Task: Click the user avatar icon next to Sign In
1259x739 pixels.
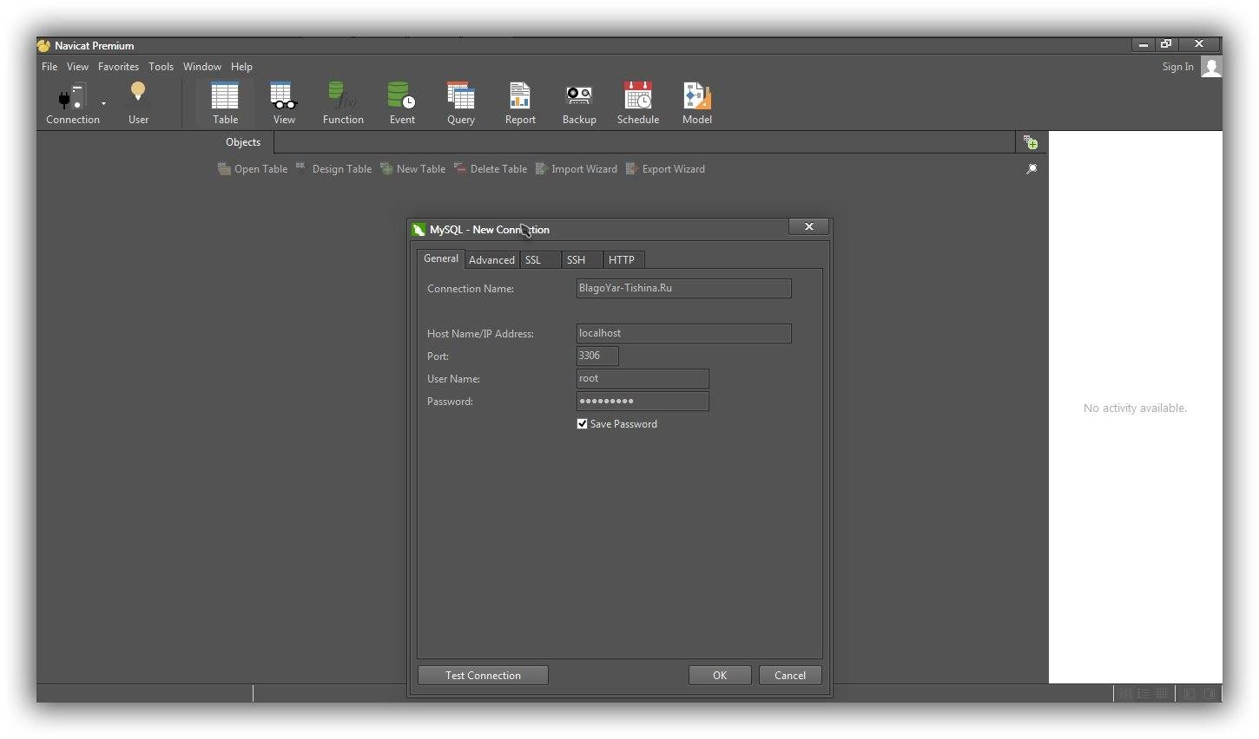Action: 1211,67
